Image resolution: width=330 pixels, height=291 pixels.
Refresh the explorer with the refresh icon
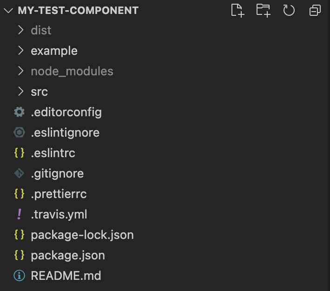(289, 10)
